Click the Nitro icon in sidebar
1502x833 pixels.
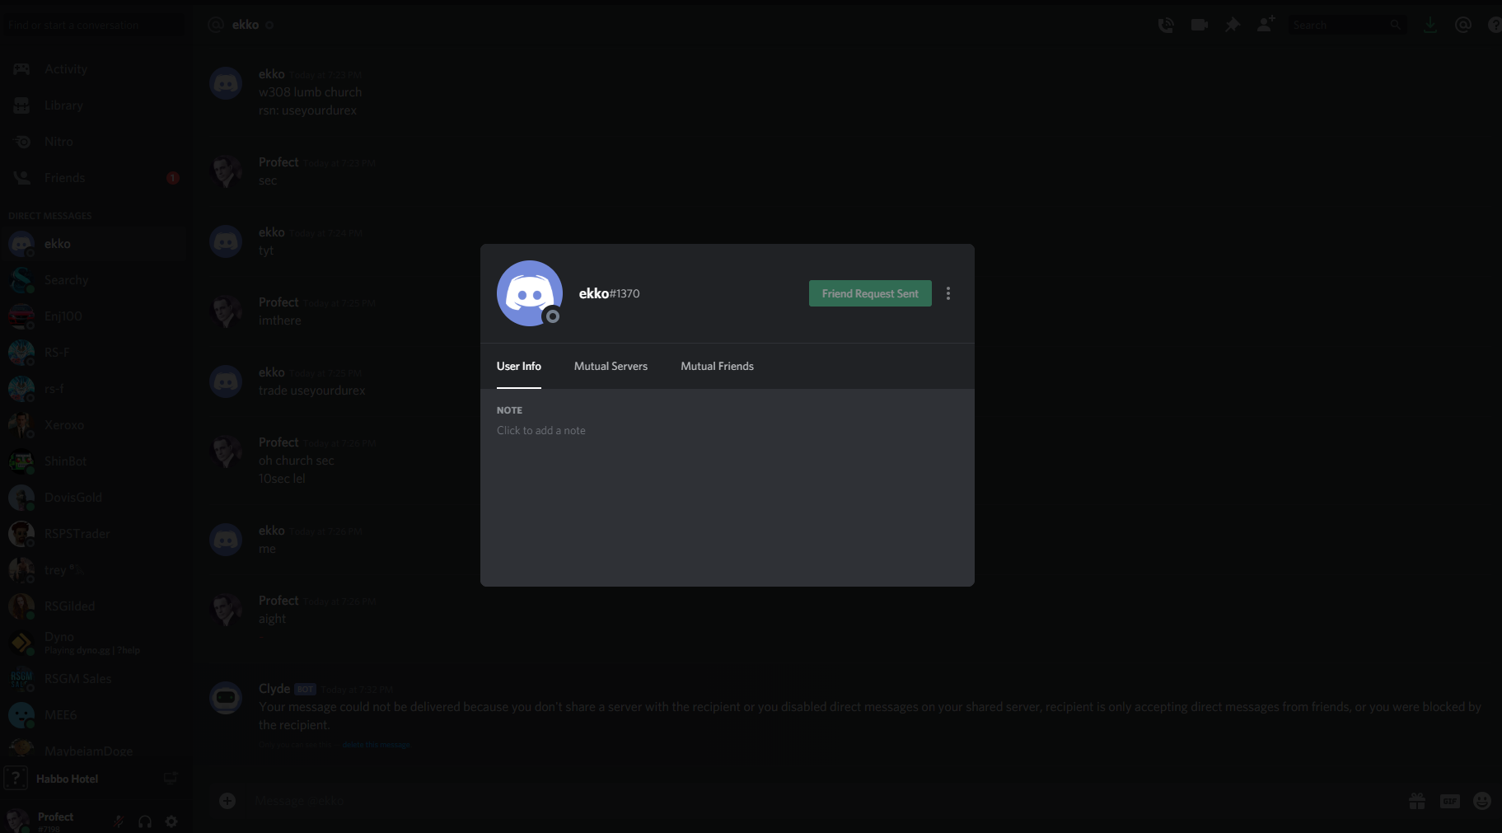(x=21, y=142)
